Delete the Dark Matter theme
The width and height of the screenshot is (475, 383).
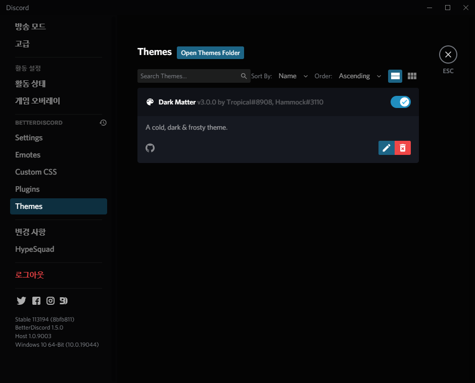click(403, 148)
